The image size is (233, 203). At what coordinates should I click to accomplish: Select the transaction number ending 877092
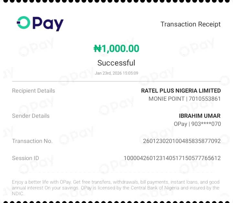182,141
